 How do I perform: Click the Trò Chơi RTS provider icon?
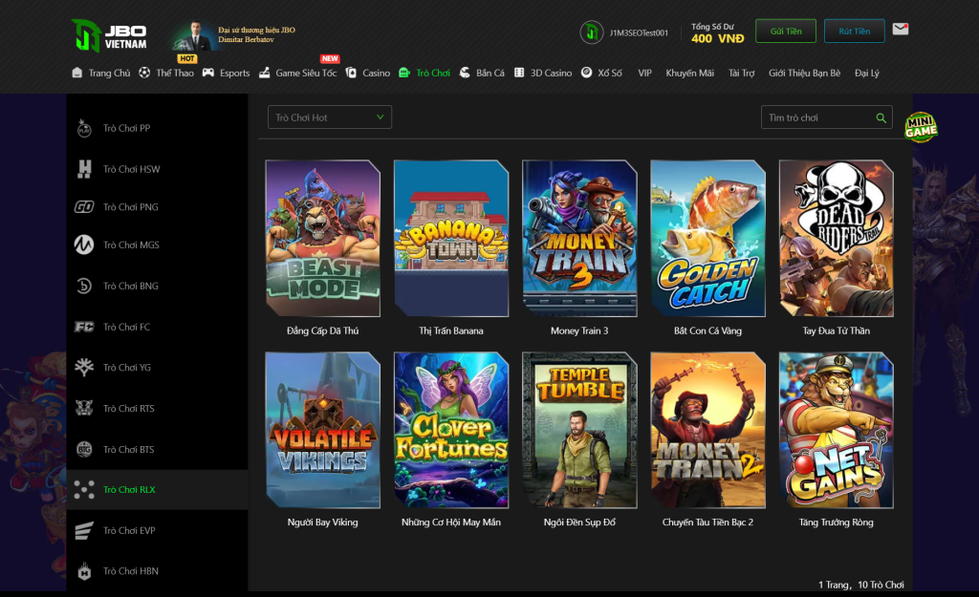coord(84,409)
